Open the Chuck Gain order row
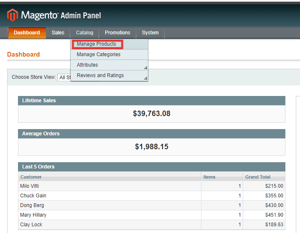This screenshot has height=233, width=300. (152, 196)
